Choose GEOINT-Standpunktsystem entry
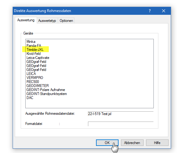Image resolution: width=180 pixels, height=153 pixels. tap(47, 94)
